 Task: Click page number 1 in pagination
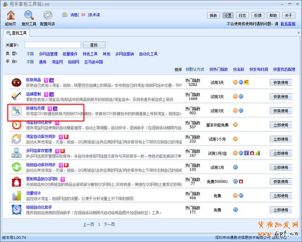[99, 224]
